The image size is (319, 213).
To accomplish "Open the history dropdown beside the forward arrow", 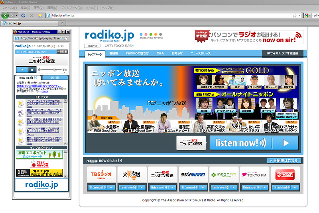I will pos(16,15).
